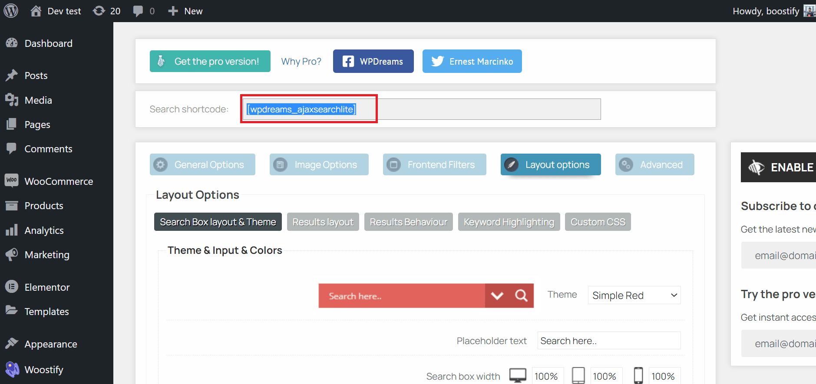The width and height of the screenshot is (816, 384).
Task: Open Custom CSS subtab
Action: (598, 222)
